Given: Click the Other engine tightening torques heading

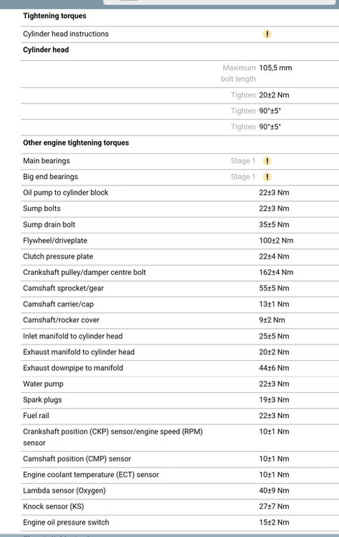Looking at the screenshot, I should coord(76,142).
